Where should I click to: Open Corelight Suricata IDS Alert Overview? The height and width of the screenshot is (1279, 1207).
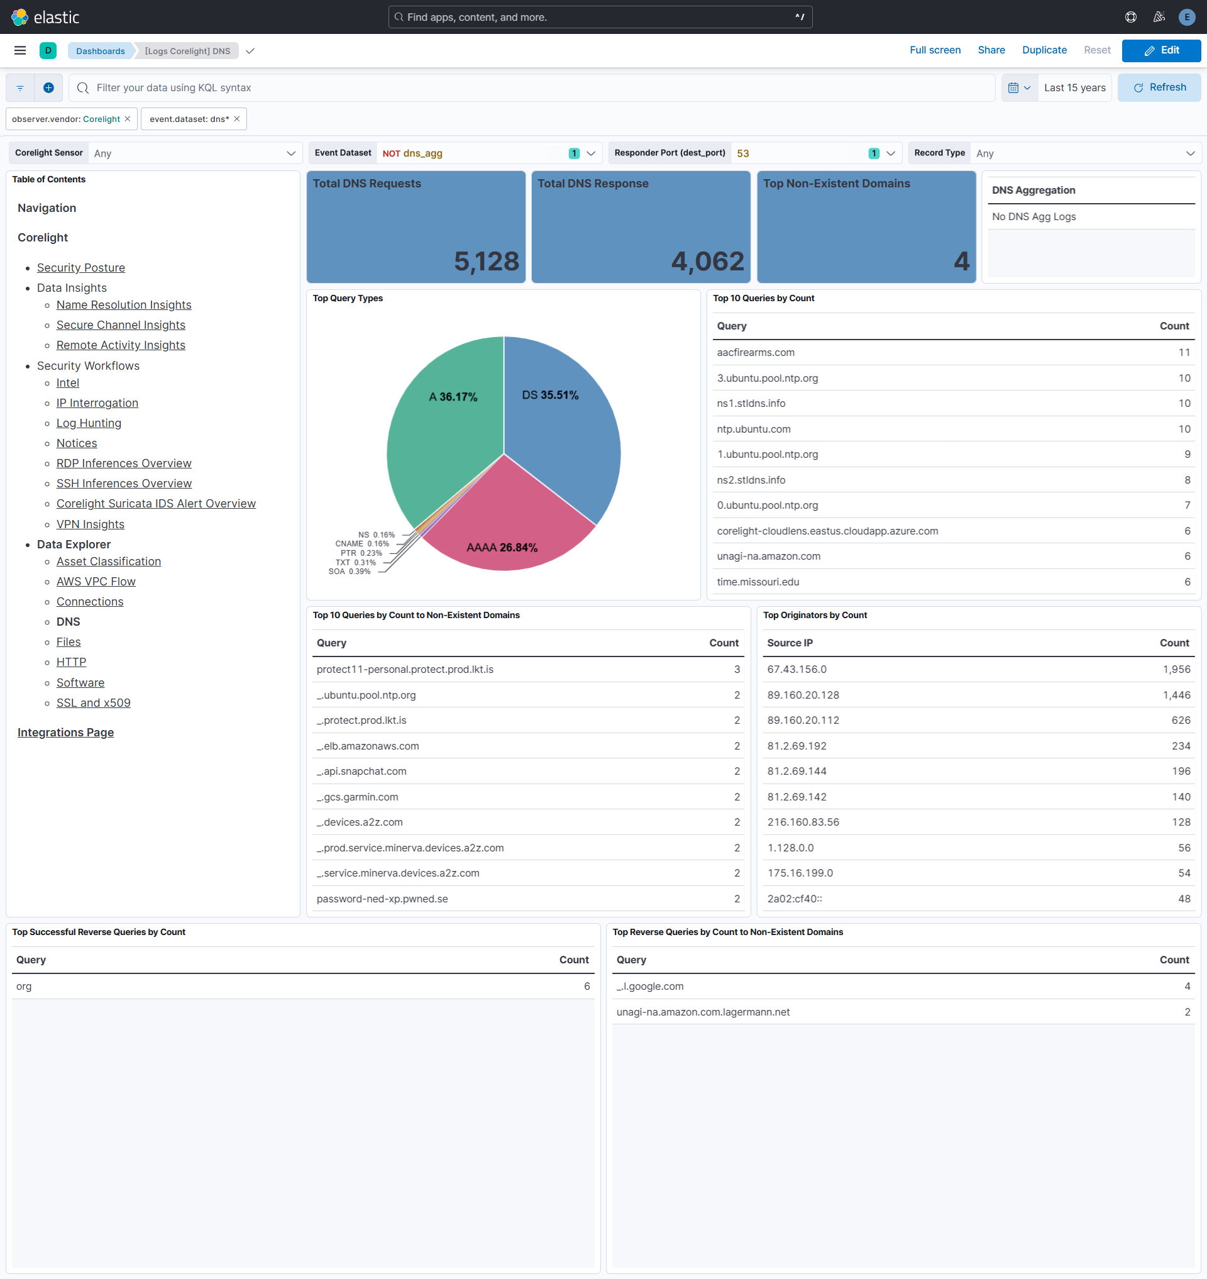(156, 503)
